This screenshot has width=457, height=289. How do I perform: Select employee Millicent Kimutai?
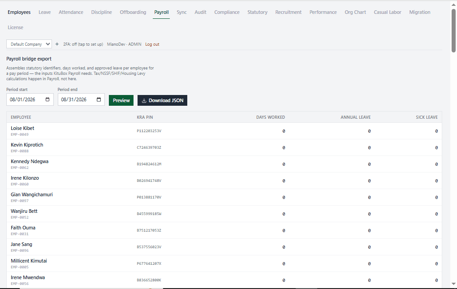[x=29, y=261]
